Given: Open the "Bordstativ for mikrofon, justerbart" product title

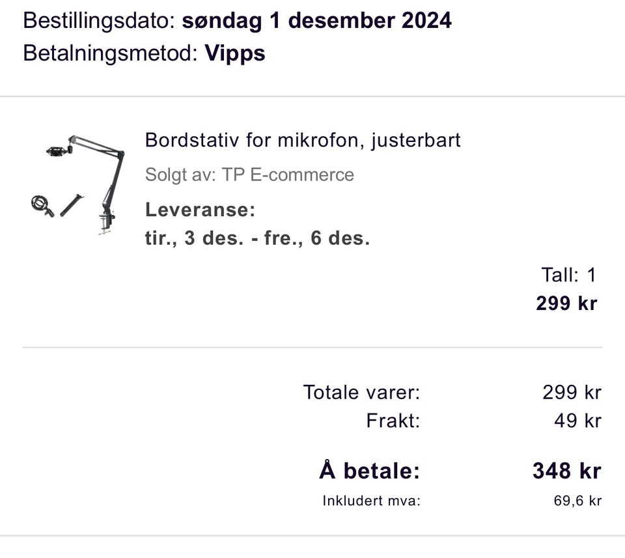Looking at the screenshot, I should pos(303,140).
